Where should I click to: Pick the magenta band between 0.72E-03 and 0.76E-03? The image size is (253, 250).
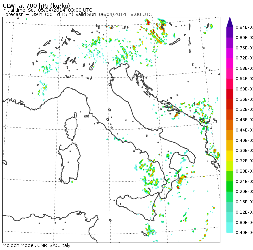[230, 53]
